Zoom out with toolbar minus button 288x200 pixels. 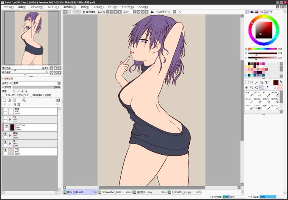(111, 12)
